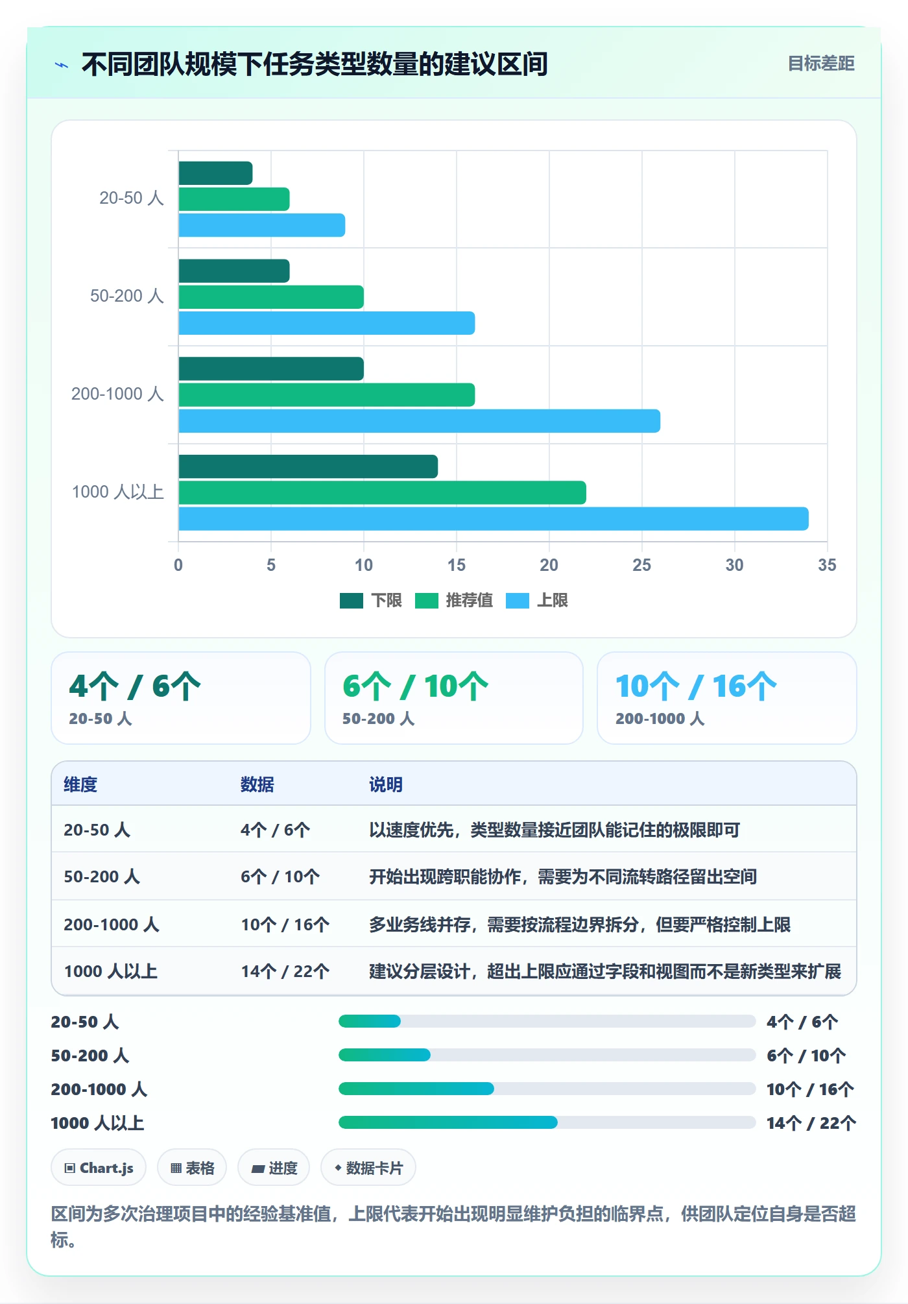Click the chart axis label 50-200 人
Screen dimensions: 908x1304
tap(127, 296)
